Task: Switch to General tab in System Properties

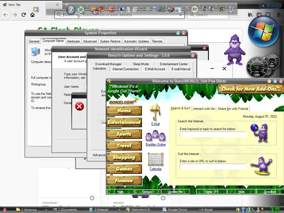Action: tap(34, 41)
